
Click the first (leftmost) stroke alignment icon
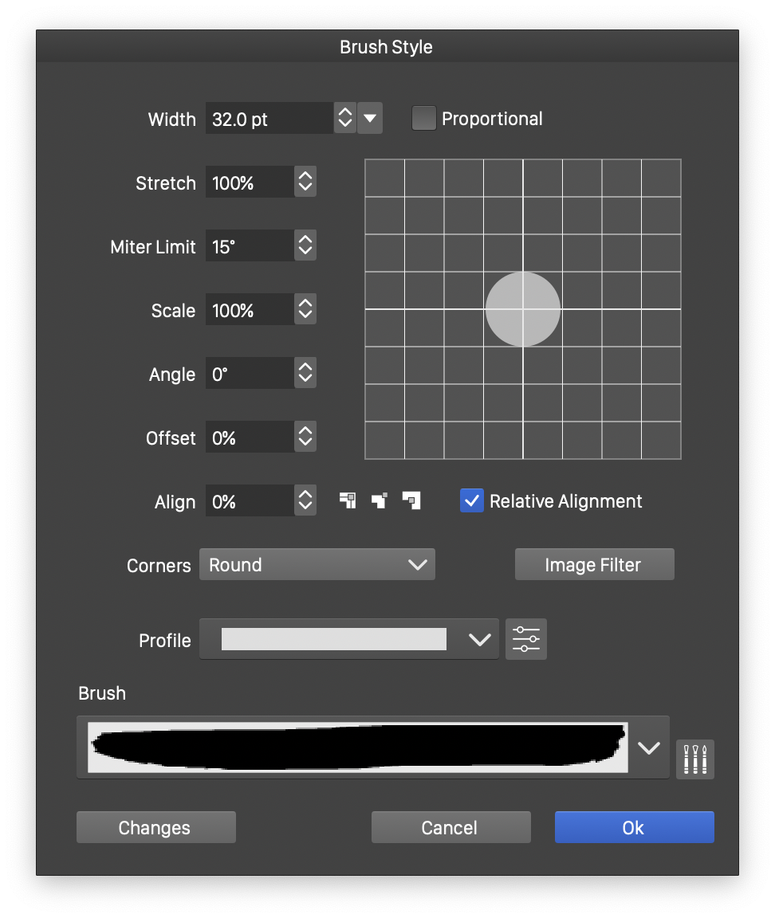[348, 500]
